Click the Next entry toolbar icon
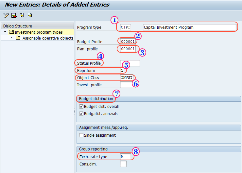Image resolution: width=242 pixels, height=173 pixels. pyautogui.click(x=30, y=15)
